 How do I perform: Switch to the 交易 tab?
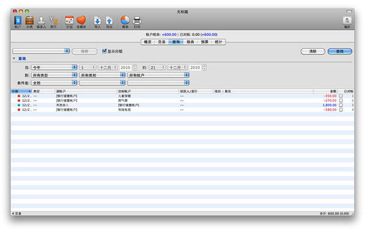pyautogui.click(x=161, y=42)
